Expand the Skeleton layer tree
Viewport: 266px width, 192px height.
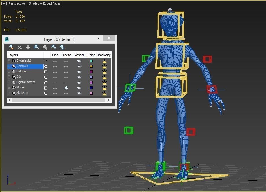point(9,93)
